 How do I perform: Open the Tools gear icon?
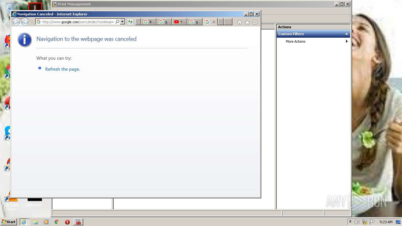[255, 22]
